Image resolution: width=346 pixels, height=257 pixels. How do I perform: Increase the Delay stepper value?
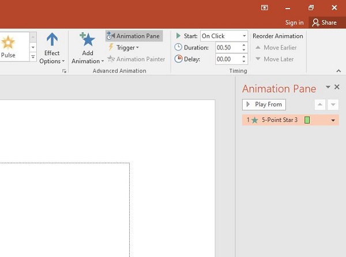click(x=244, y=57)
